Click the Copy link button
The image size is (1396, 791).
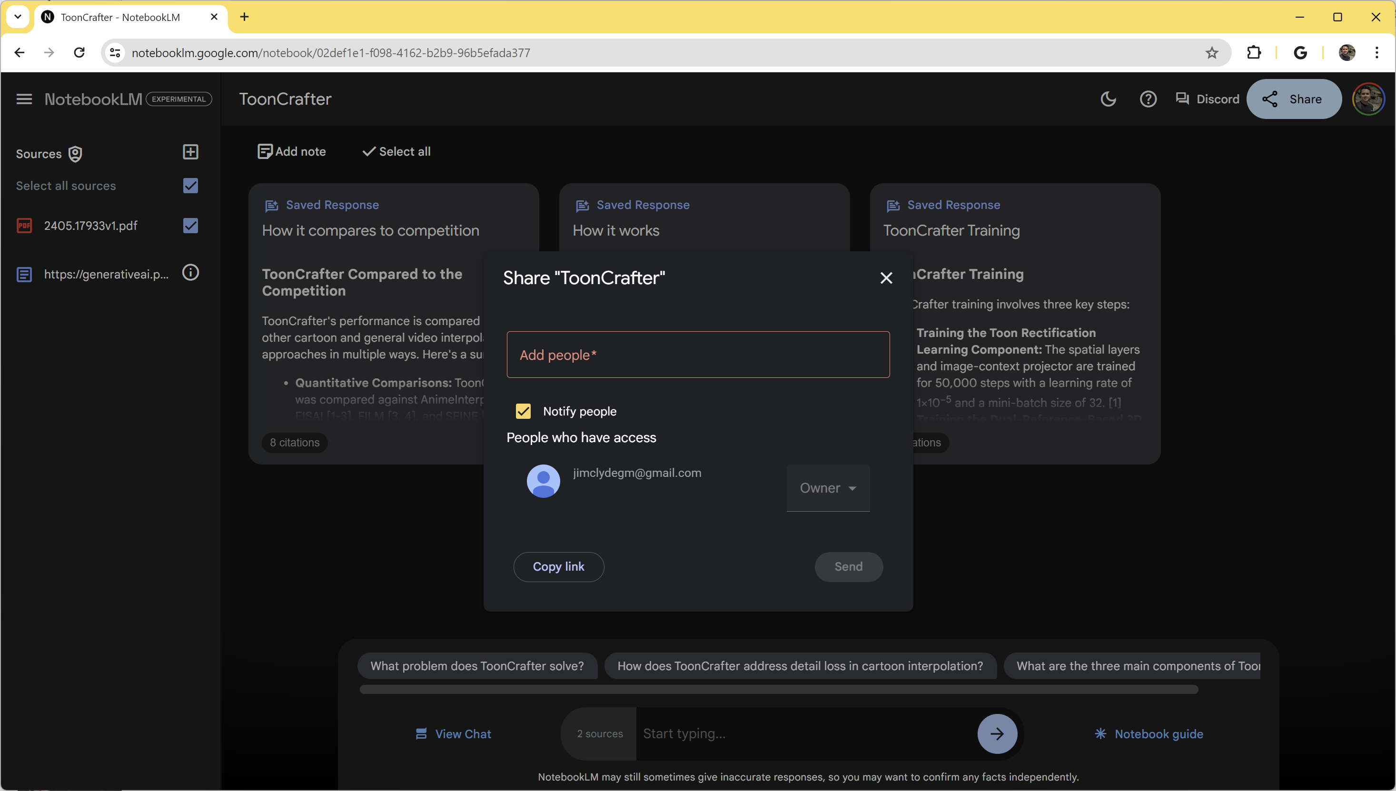click(x=558, y=566)
